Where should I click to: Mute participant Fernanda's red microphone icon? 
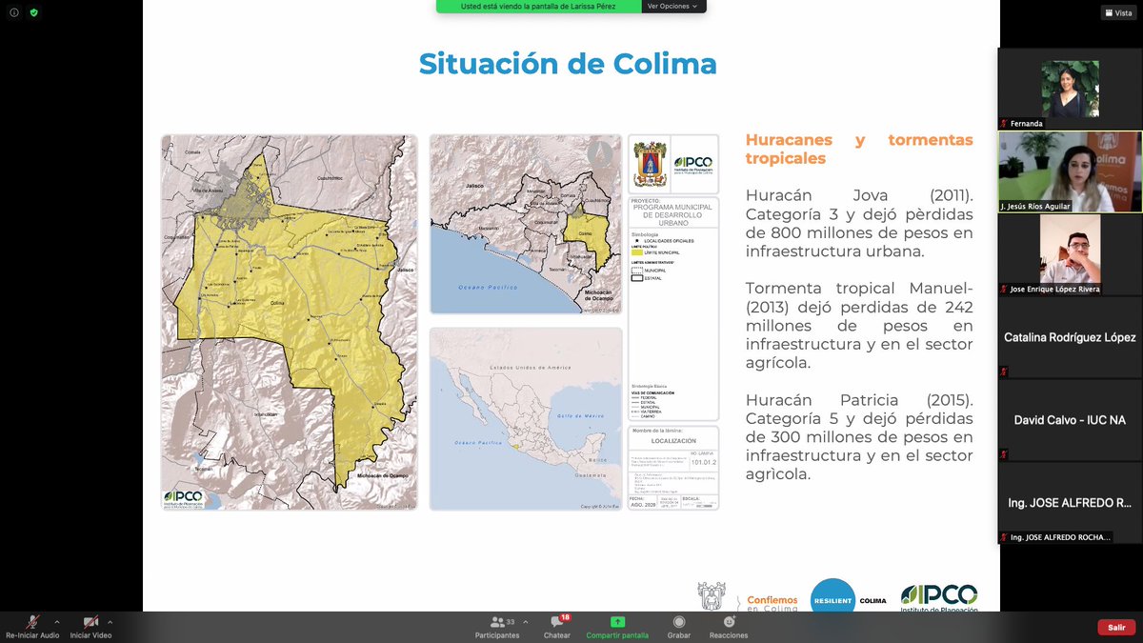[x=1003, y=123]
